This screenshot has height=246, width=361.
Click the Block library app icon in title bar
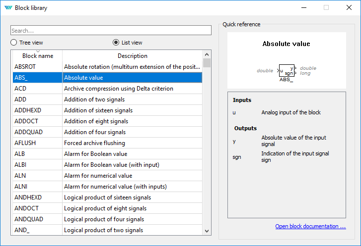7,8
